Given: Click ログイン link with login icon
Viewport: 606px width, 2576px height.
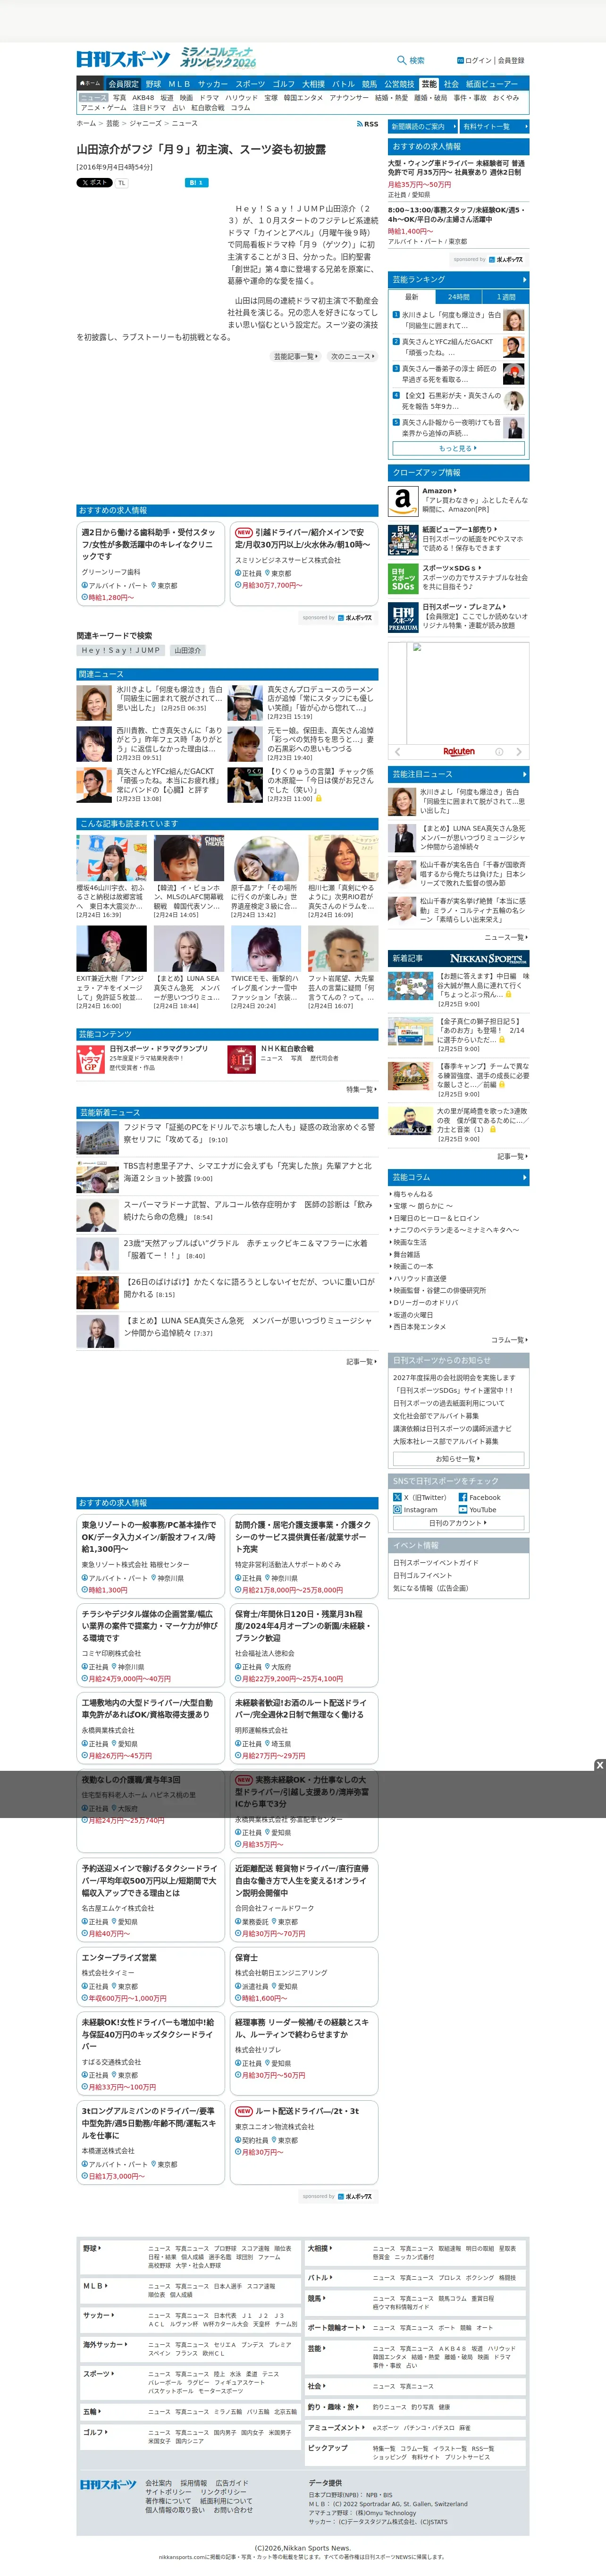Looking at the screenshot, I should pos(474,60).
